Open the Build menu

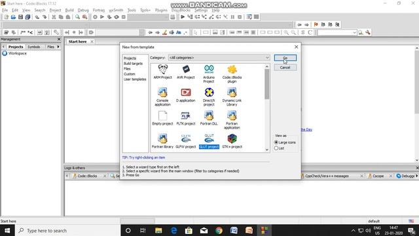tap(69, 10)
